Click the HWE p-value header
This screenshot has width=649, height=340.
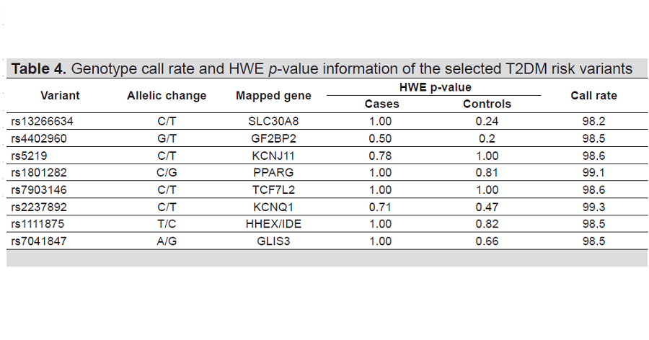click(435, 87)
